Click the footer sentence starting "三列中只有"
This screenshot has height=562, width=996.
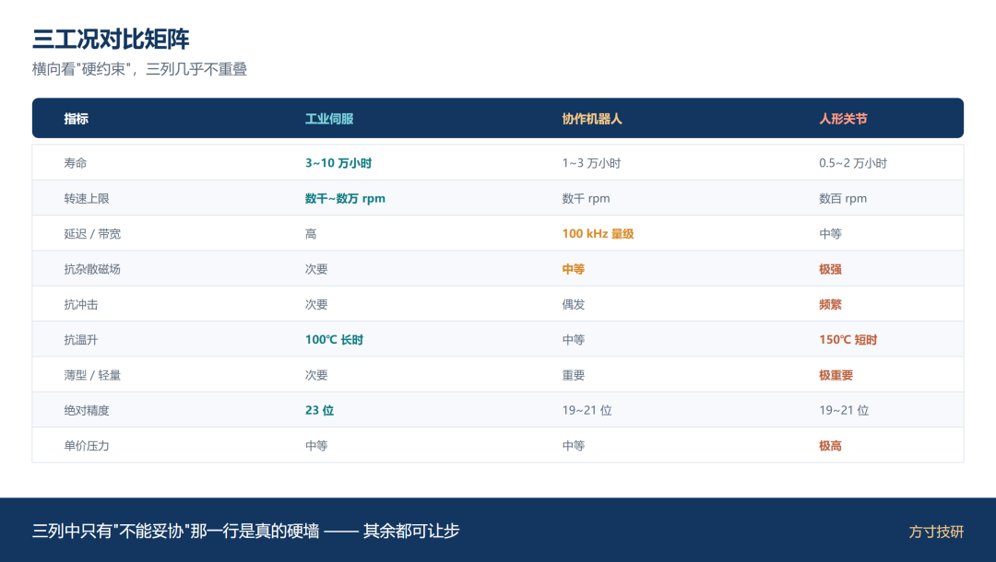tap(246, 531)
